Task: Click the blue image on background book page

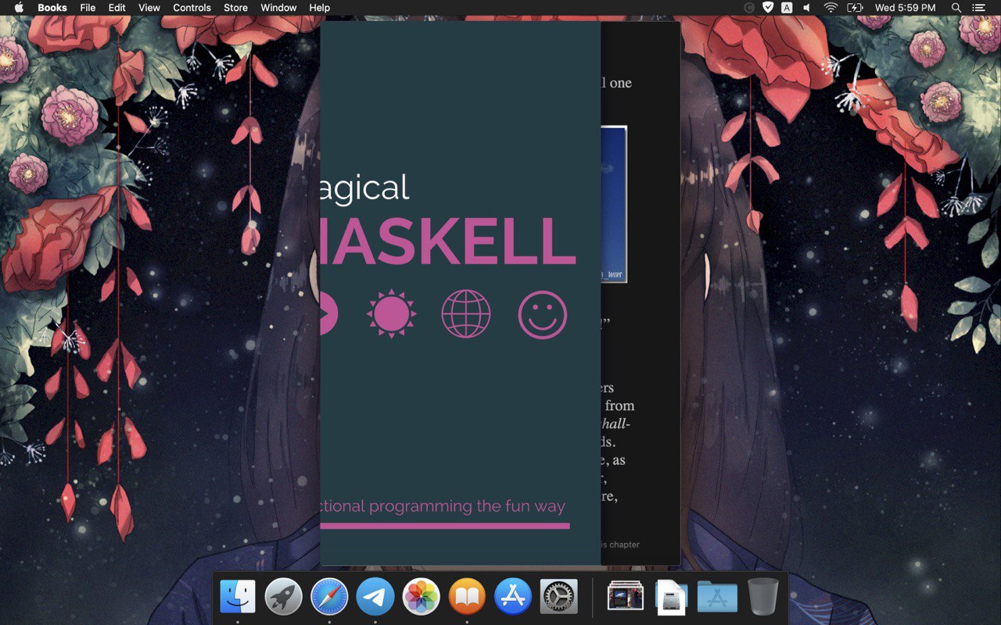Action: 614,204
